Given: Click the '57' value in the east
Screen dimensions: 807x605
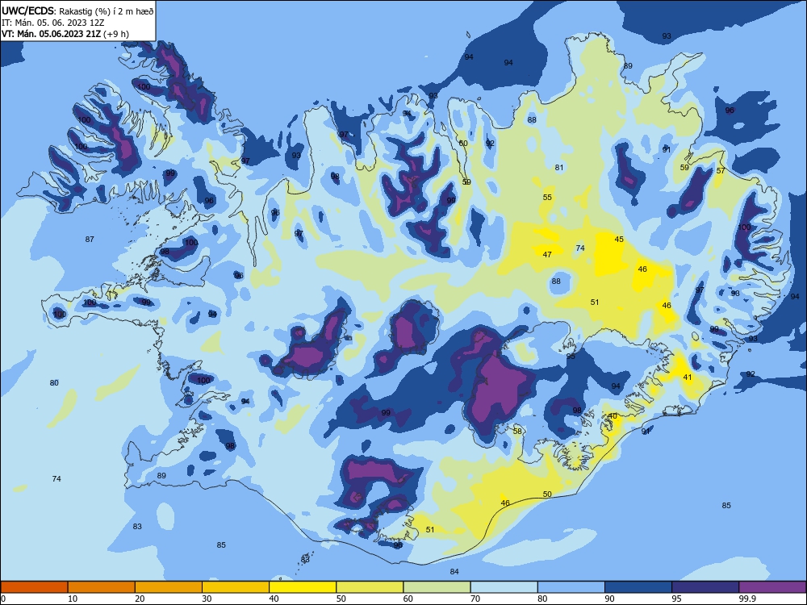Looking at the screenshot, I should [721, 170].
